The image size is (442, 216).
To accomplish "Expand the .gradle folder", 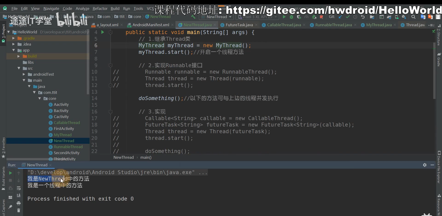I will pyautogui.click(x=14, y=38).
